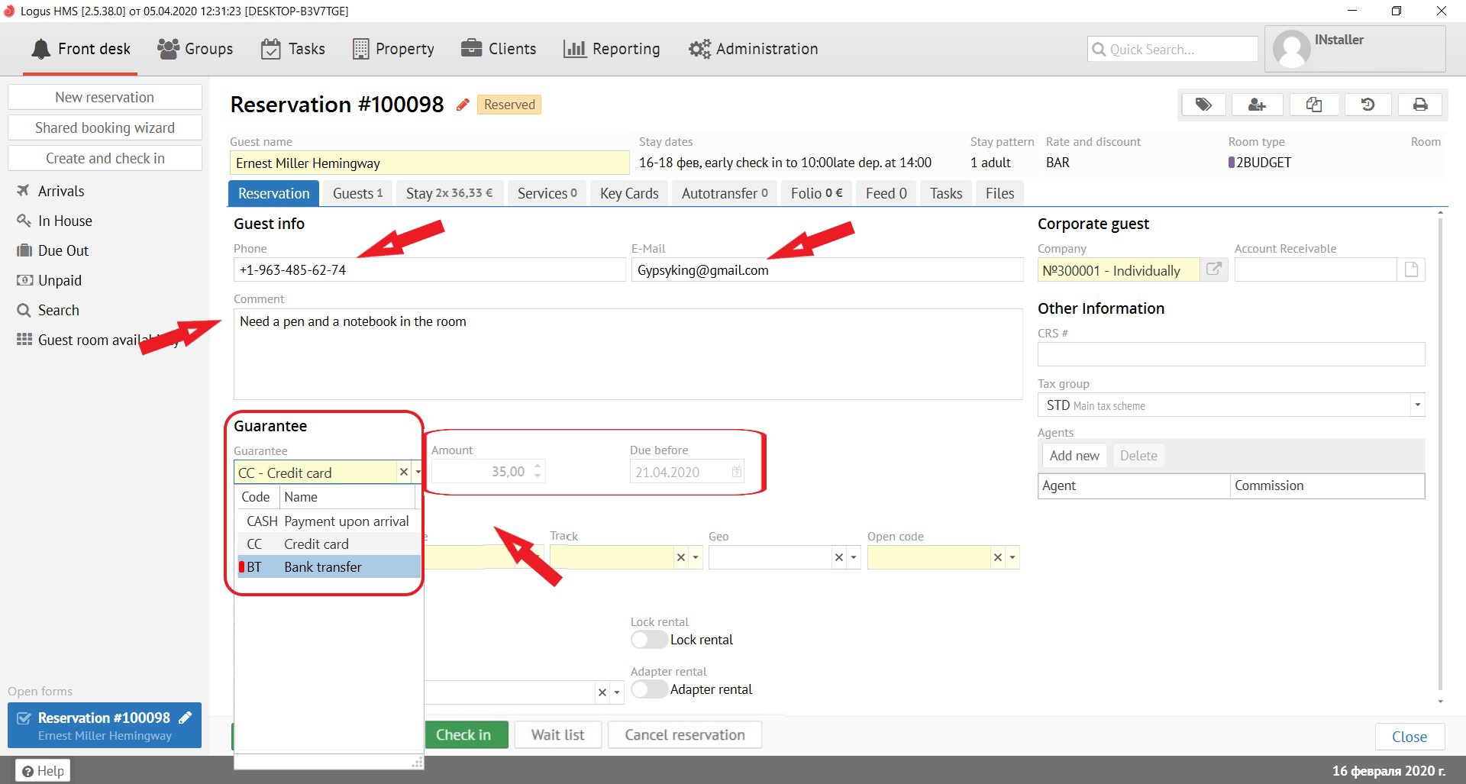This screenshot has width=1466, height=784.
Task: Open Guest room availability in sidebar
Action: [x=98, y=340]
